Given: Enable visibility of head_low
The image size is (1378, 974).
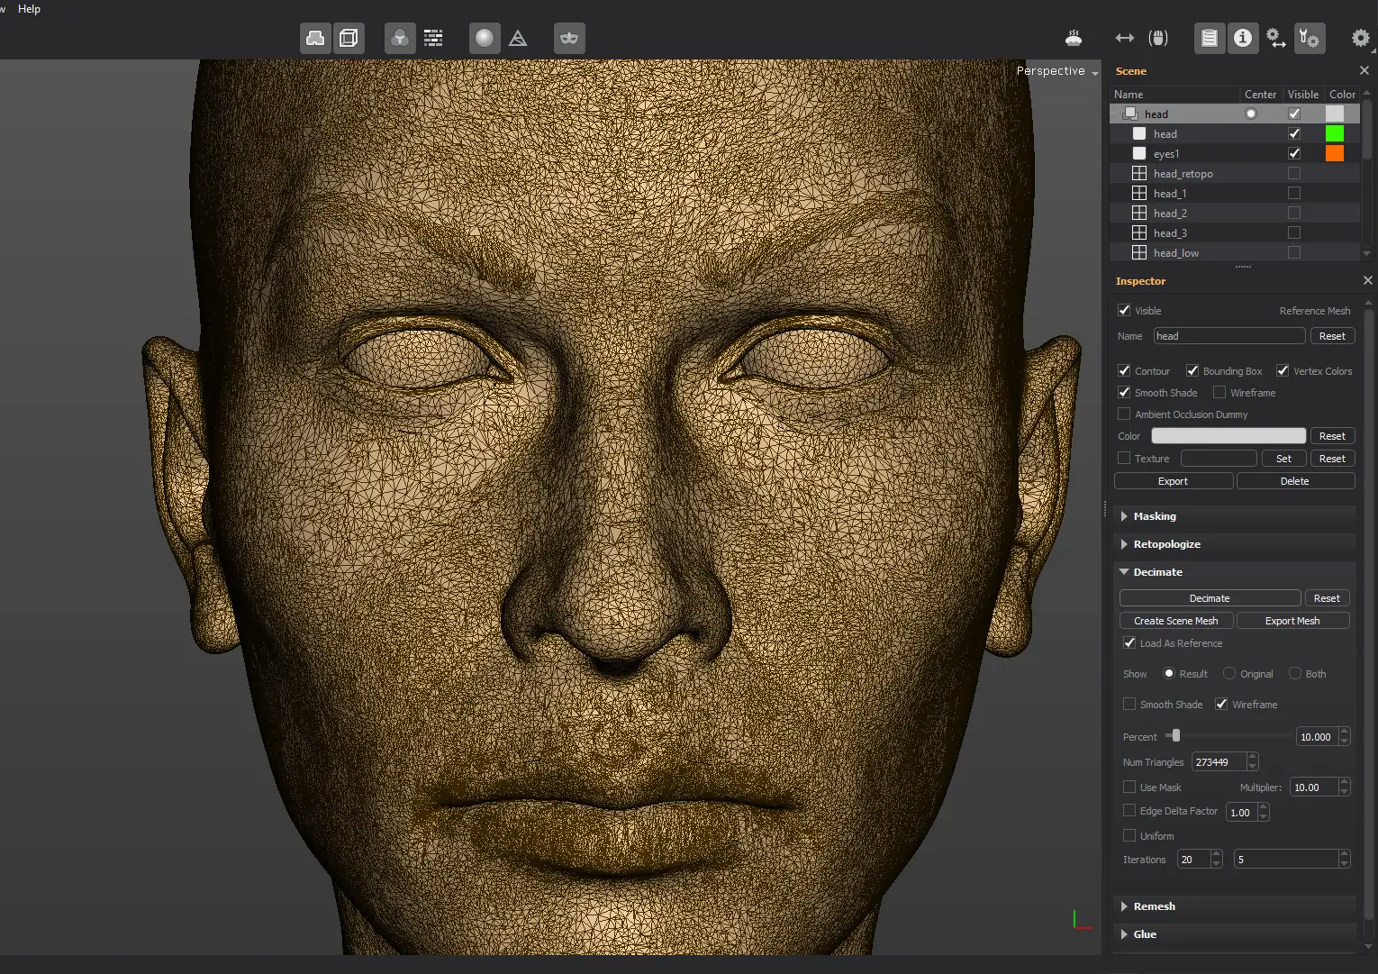Looking at the screenshot, I should 1294,252.
